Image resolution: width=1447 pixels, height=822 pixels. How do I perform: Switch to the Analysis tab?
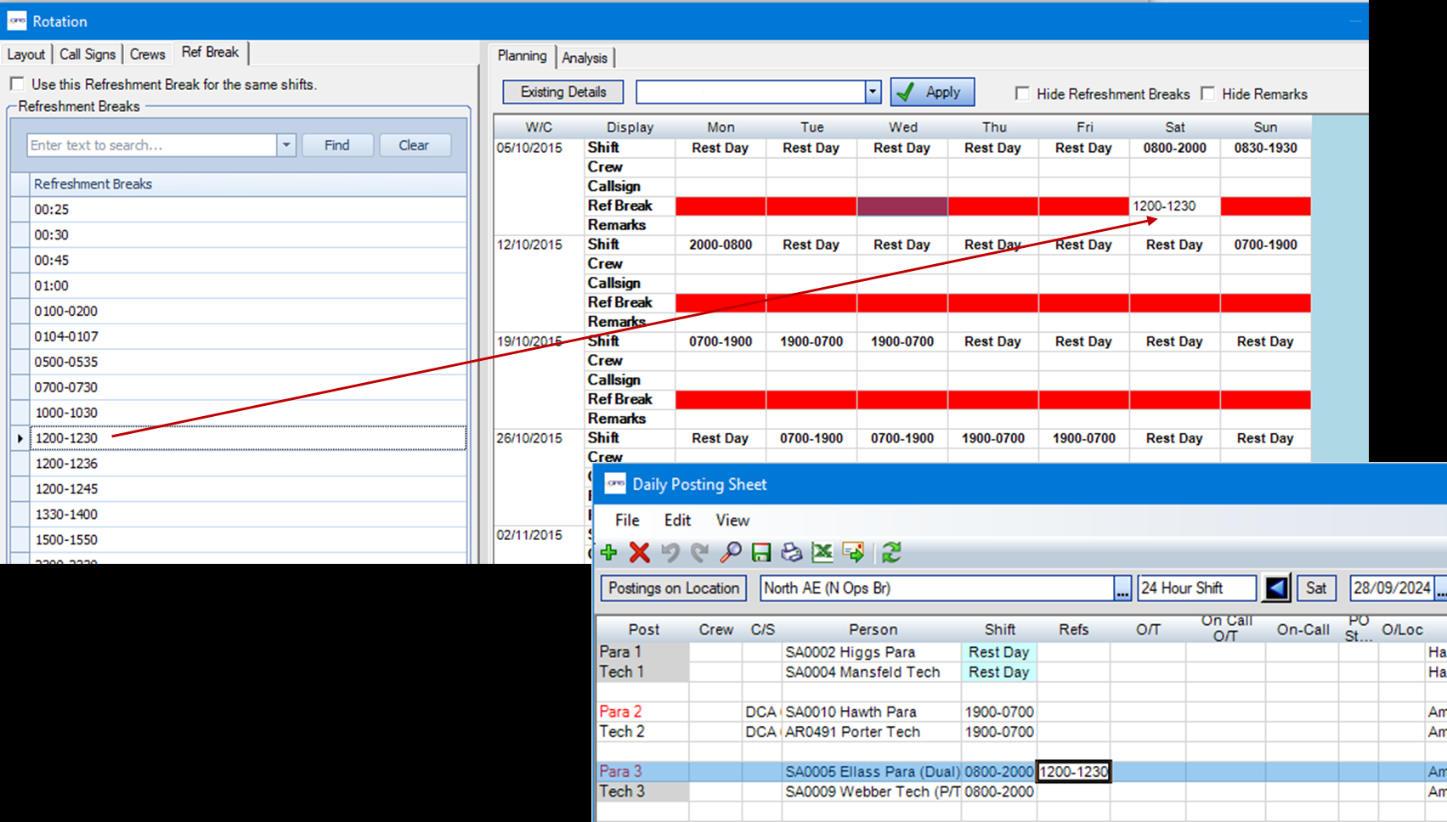[585, 58]
